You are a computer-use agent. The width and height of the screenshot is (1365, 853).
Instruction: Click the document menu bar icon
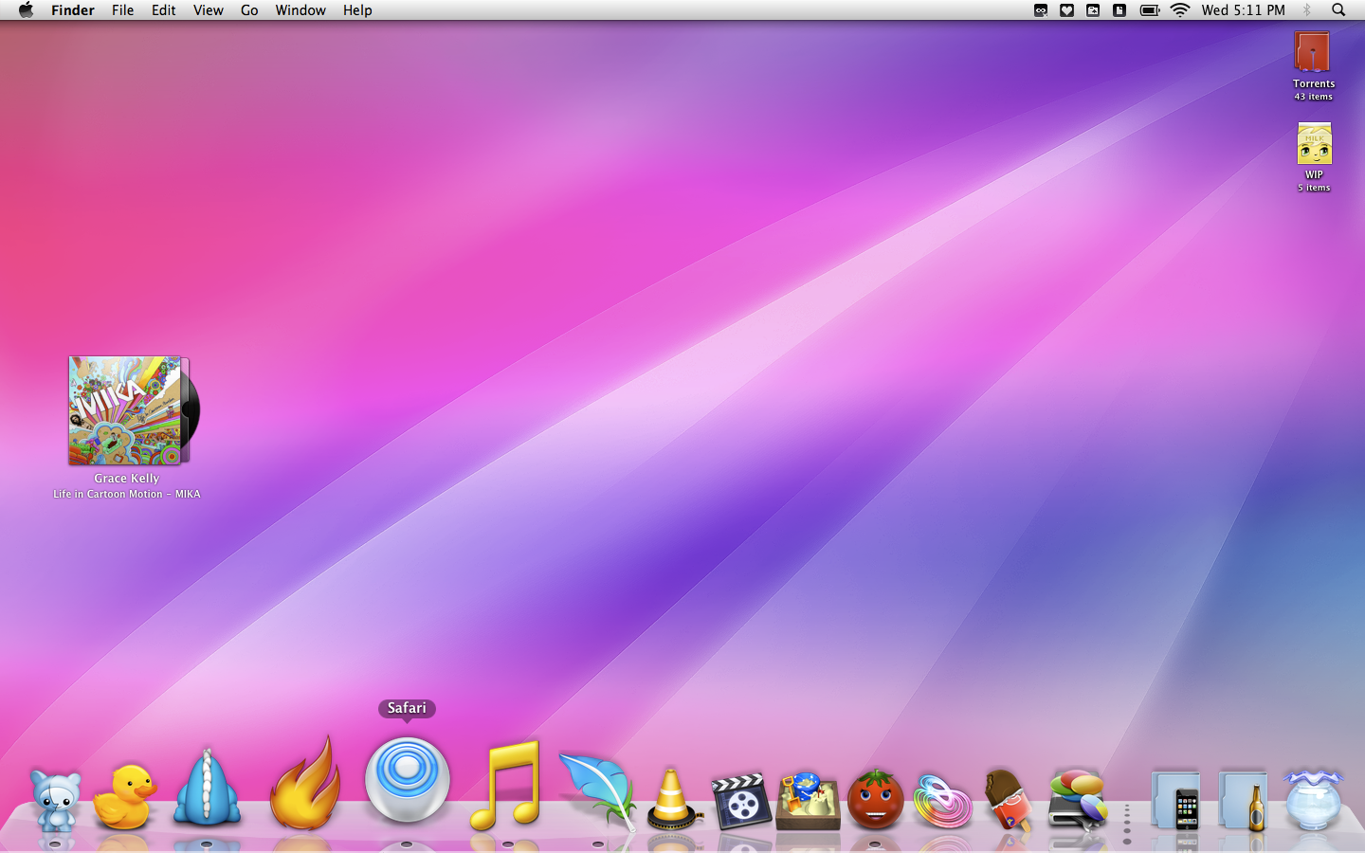tap(1119, 10)
